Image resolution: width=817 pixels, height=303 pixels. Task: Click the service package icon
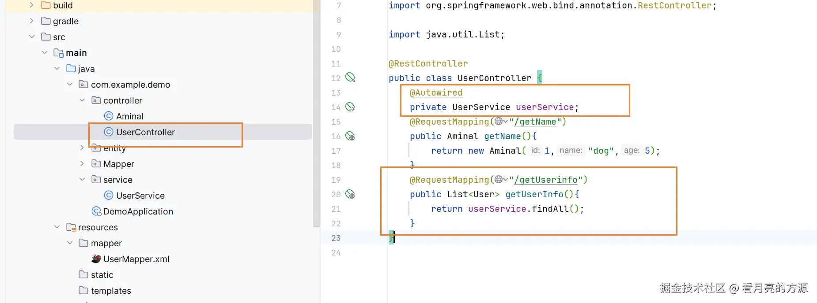tap(96, 179)
